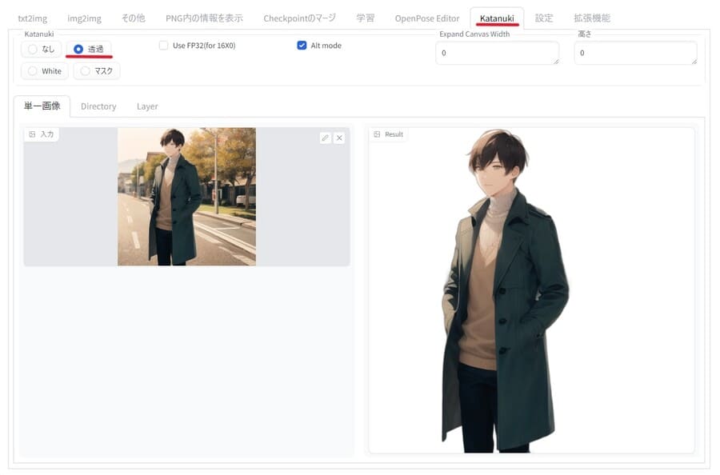Open the txt2img tab

34,18
